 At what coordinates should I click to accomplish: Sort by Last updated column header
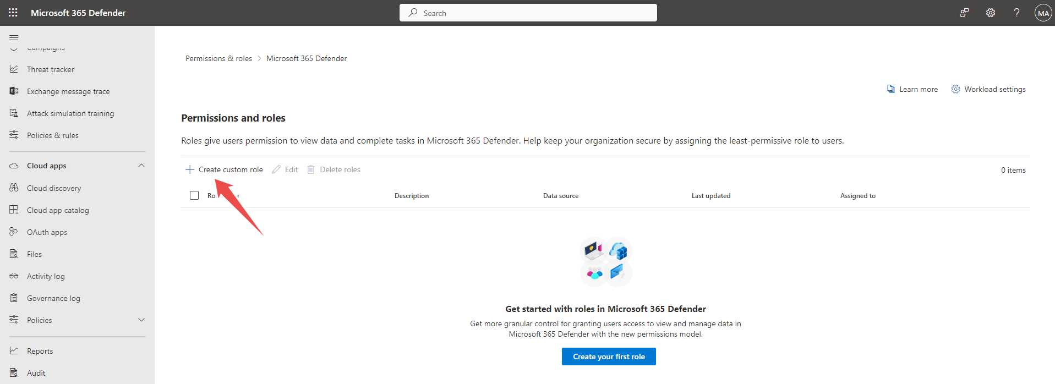pyautogui.click(x=711, y=196)
